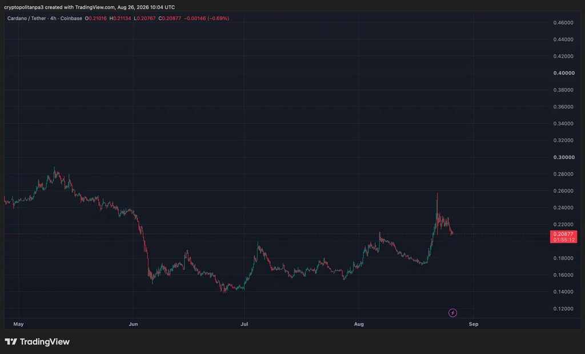The width and height of the screenshot is (585, 354).
Task: Click the 0.28000 price axis label
Action: 563,174
